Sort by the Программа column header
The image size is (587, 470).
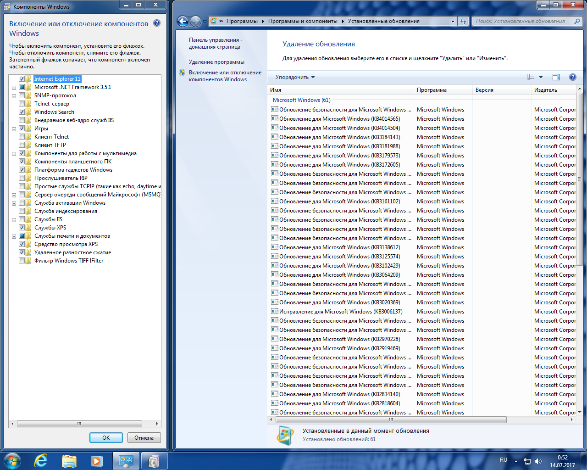coord(443,90)
